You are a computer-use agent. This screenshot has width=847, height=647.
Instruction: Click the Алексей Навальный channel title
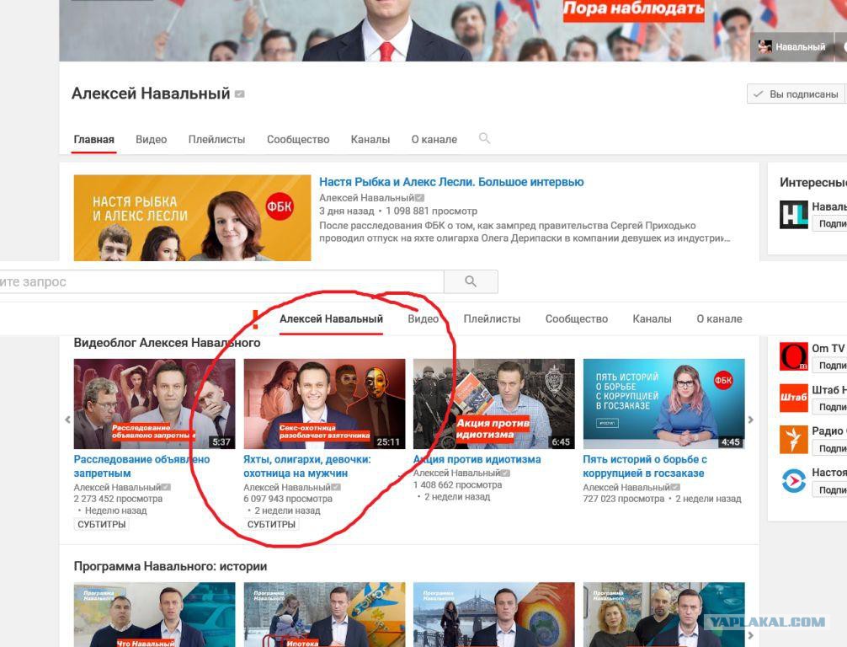[151, 94]
